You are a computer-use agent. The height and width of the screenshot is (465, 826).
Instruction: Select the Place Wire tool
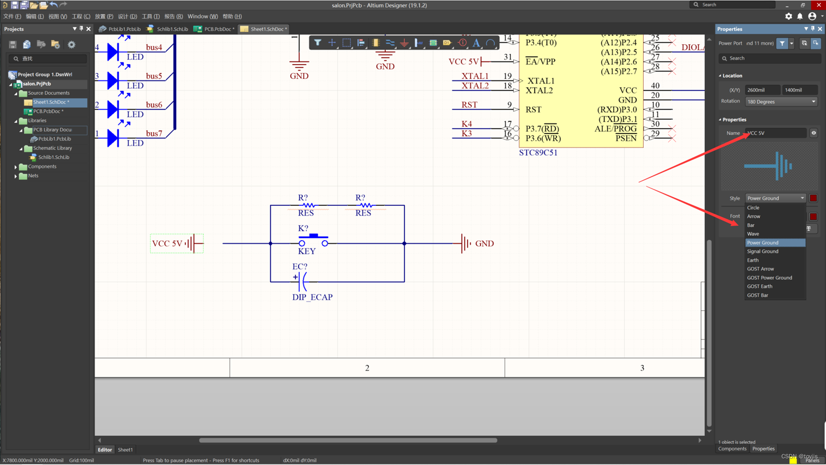coord(390,43)
